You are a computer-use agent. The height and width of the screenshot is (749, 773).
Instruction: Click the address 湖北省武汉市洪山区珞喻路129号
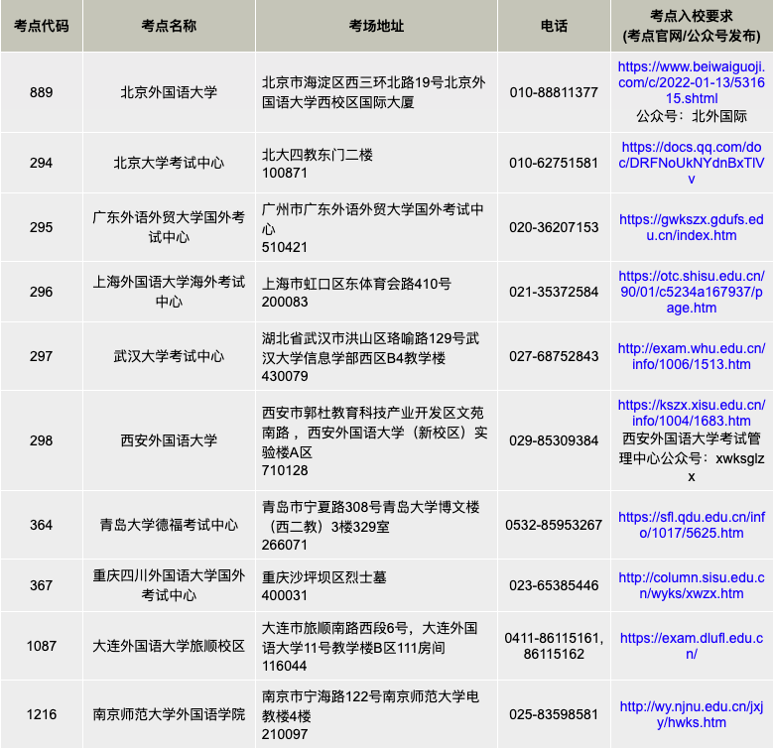363,338
